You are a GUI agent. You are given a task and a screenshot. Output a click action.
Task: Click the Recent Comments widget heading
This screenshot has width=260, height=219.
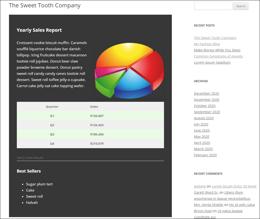pyautogui.click(x=208, y=174)
